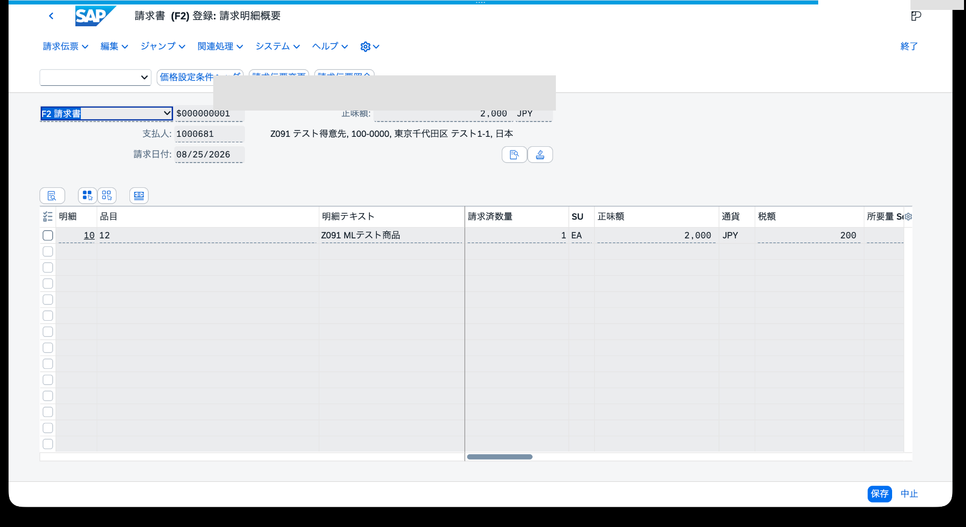Click the SU column header

[x=582, y=217]
